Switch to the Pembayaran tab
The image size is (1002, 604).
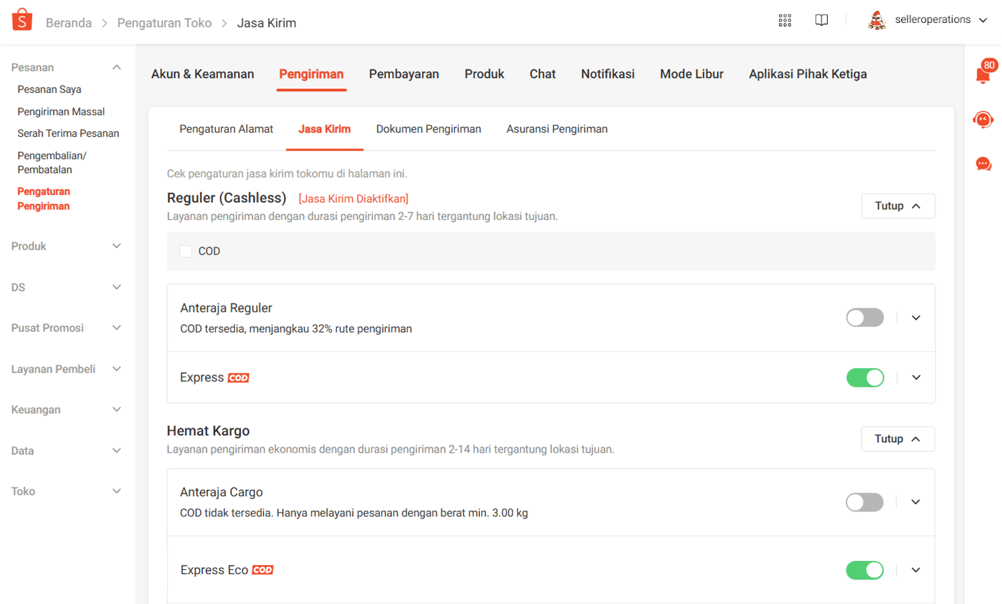click(403, 74)
